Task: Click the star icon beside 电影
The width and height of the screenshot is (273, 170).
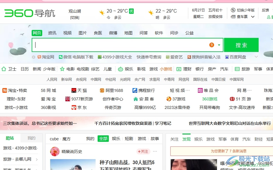Action: (x=62, y=69)
